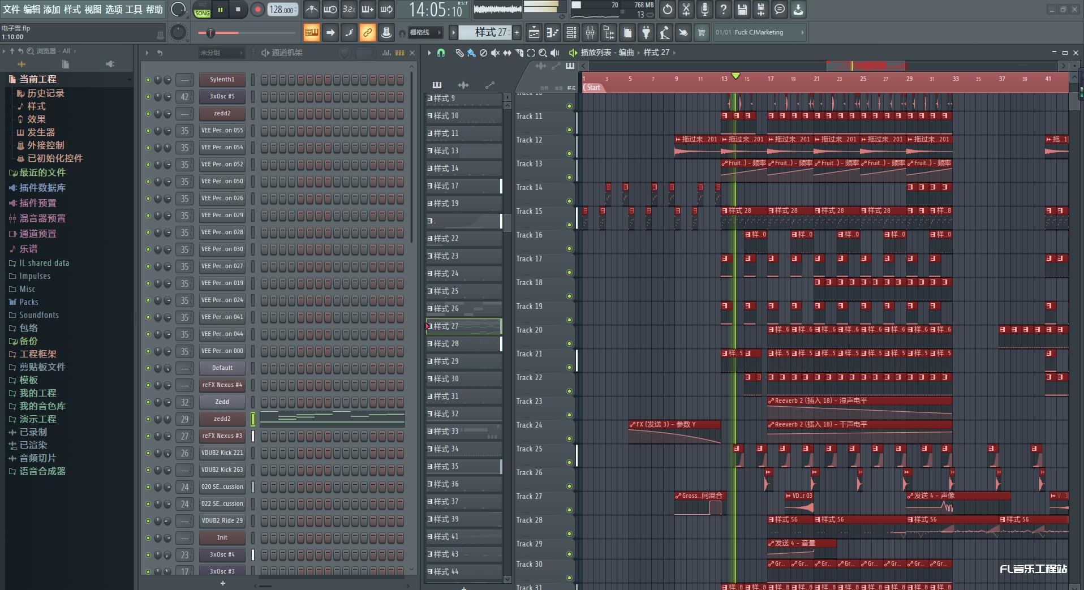This screenshot has height=590, width=1084.
Task: Expand 当前工程 in the browser
Action: point(37,79)
